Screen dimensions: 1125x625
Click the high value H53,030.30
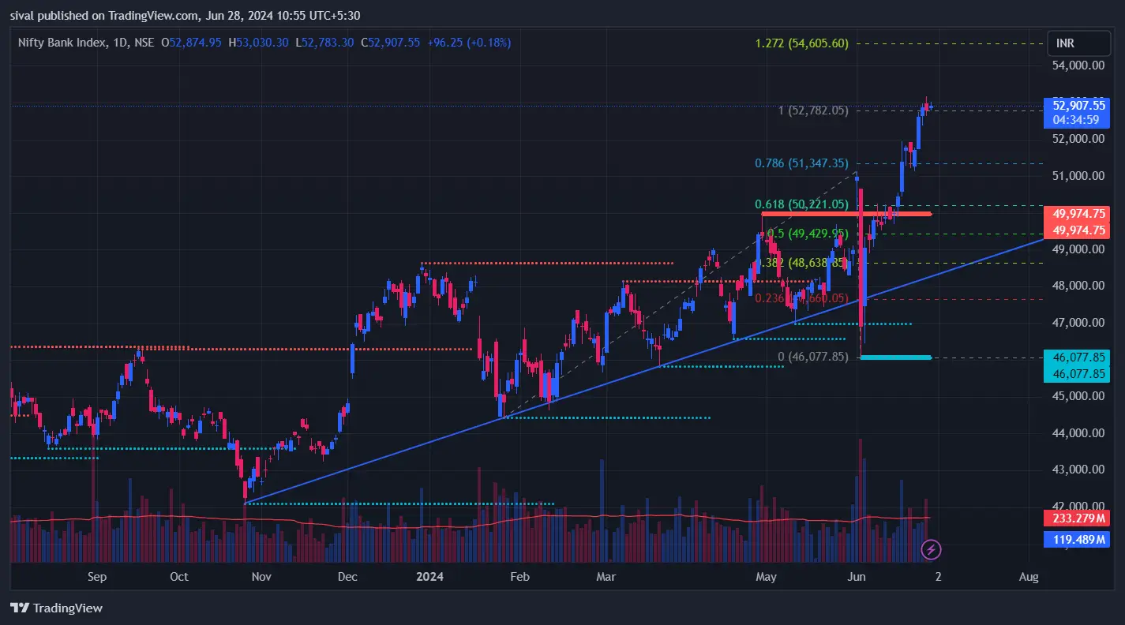tap(260, 43)
